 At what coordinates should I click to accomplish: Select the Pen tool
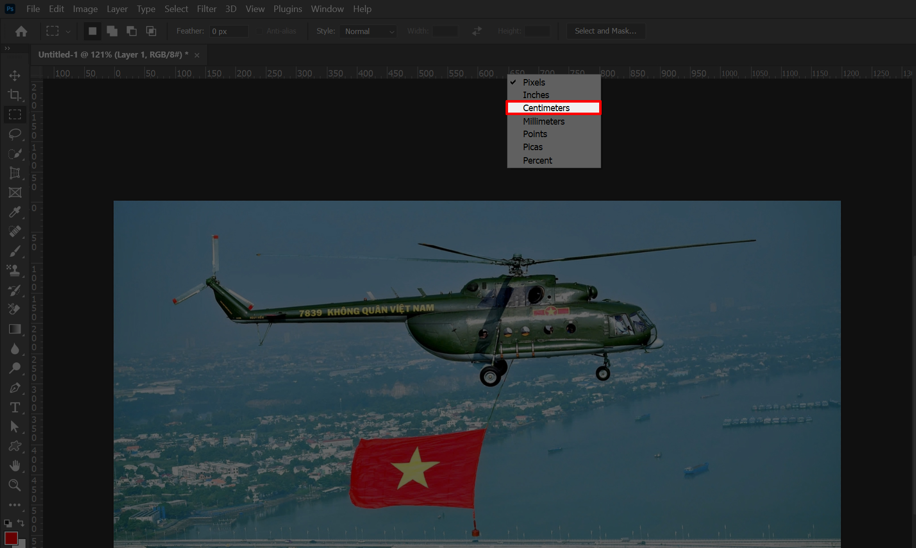tap(15, 388)
